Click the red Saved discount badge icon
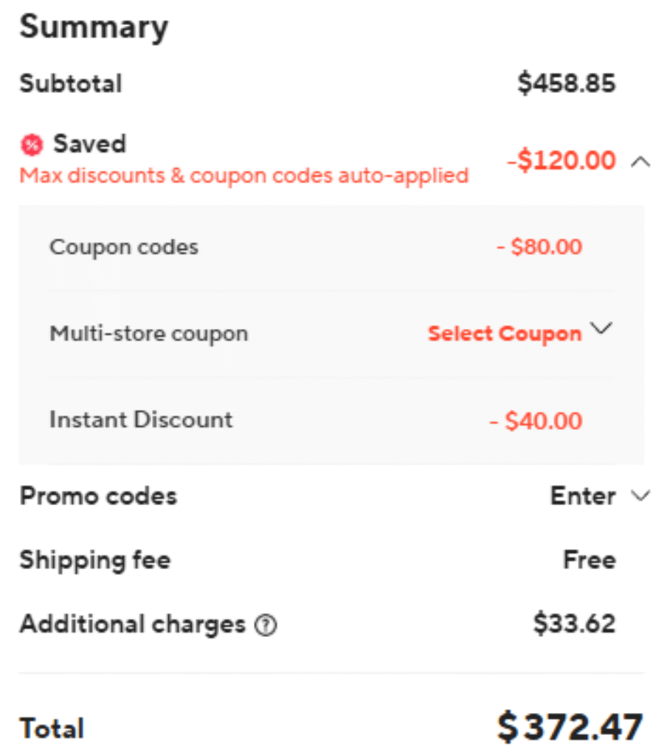Screen dimensions: 667x755 (32, 145)
